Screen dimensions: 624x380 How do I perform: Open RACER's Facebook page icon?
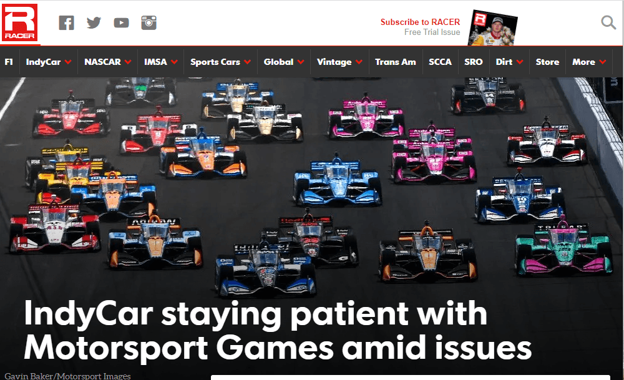pos(67,22)
